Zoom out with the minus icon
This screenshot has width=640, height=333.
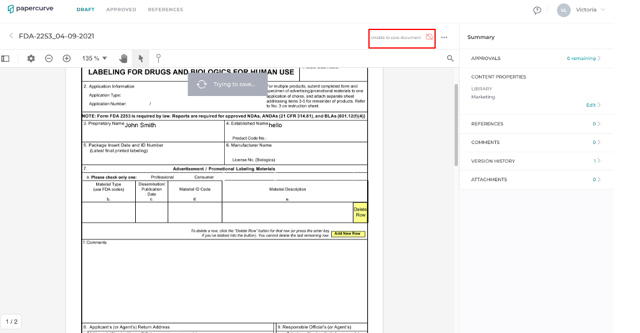(x=49, y=59)
